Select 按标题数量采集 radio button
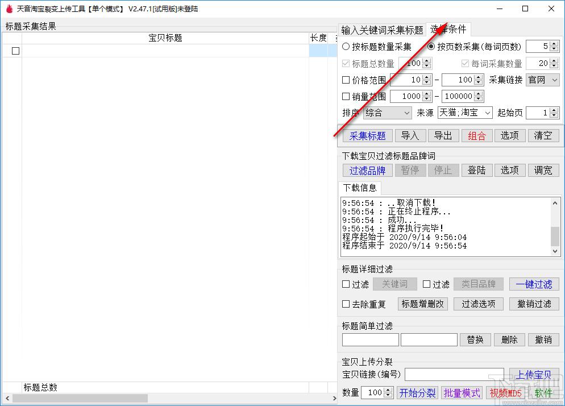The image size is (565, 406). (x=346, y=47)
